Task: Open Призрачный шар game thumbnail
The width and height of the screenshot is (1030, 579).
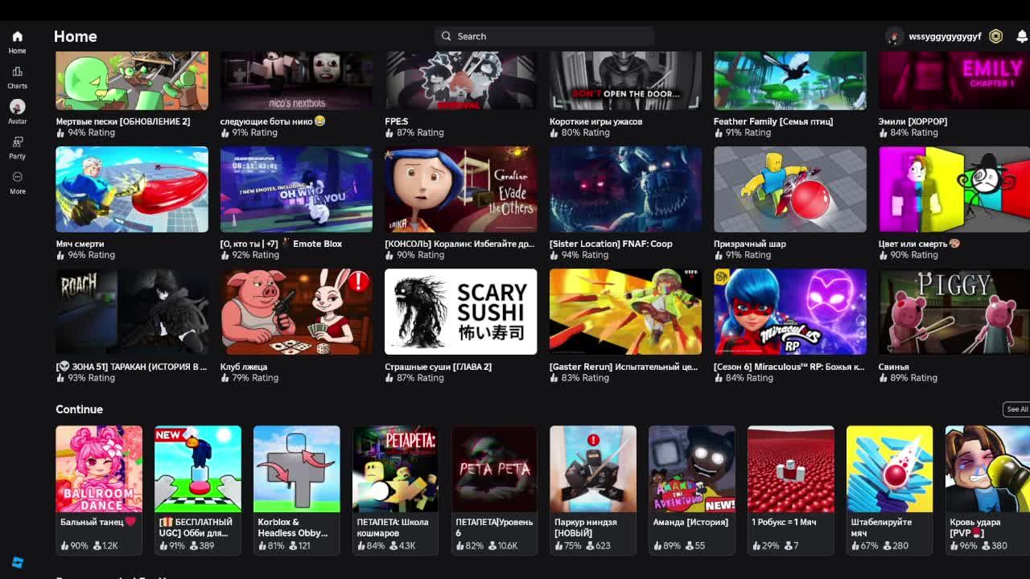Action: pos(790,189)
